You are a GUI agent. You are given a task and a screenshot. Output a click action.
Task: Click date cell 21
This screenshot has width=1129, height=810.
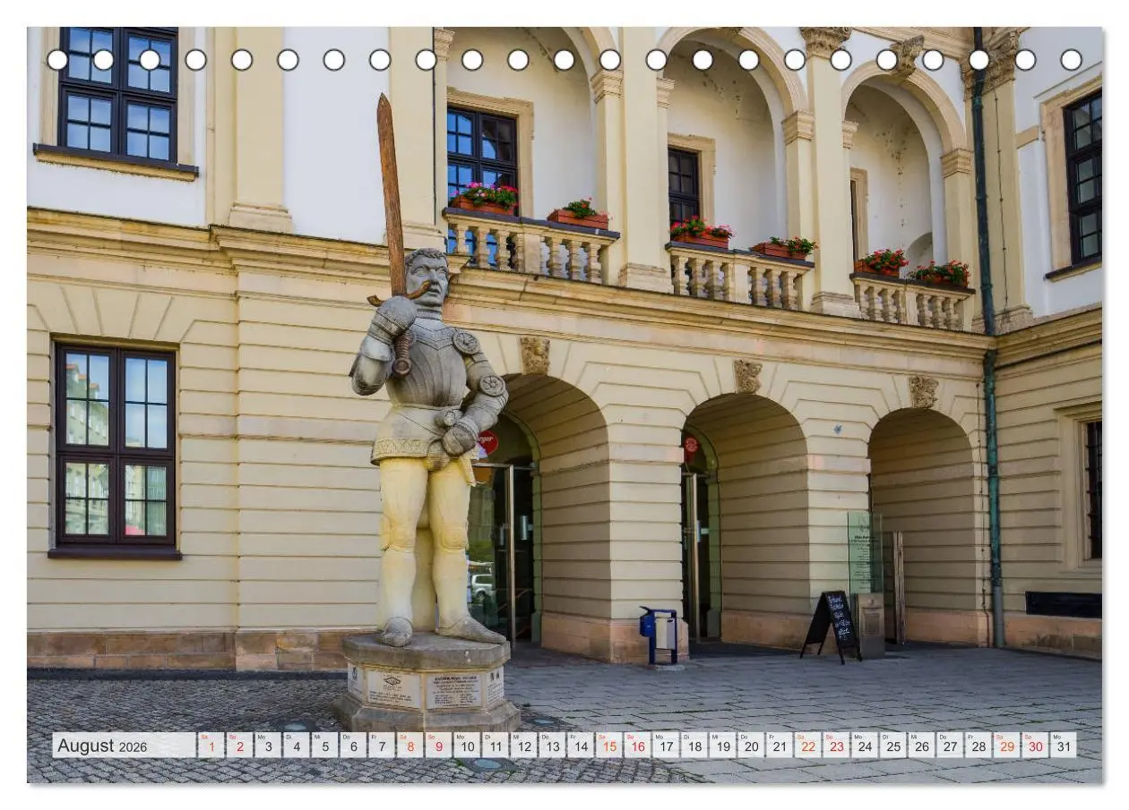tap(780, 745)
